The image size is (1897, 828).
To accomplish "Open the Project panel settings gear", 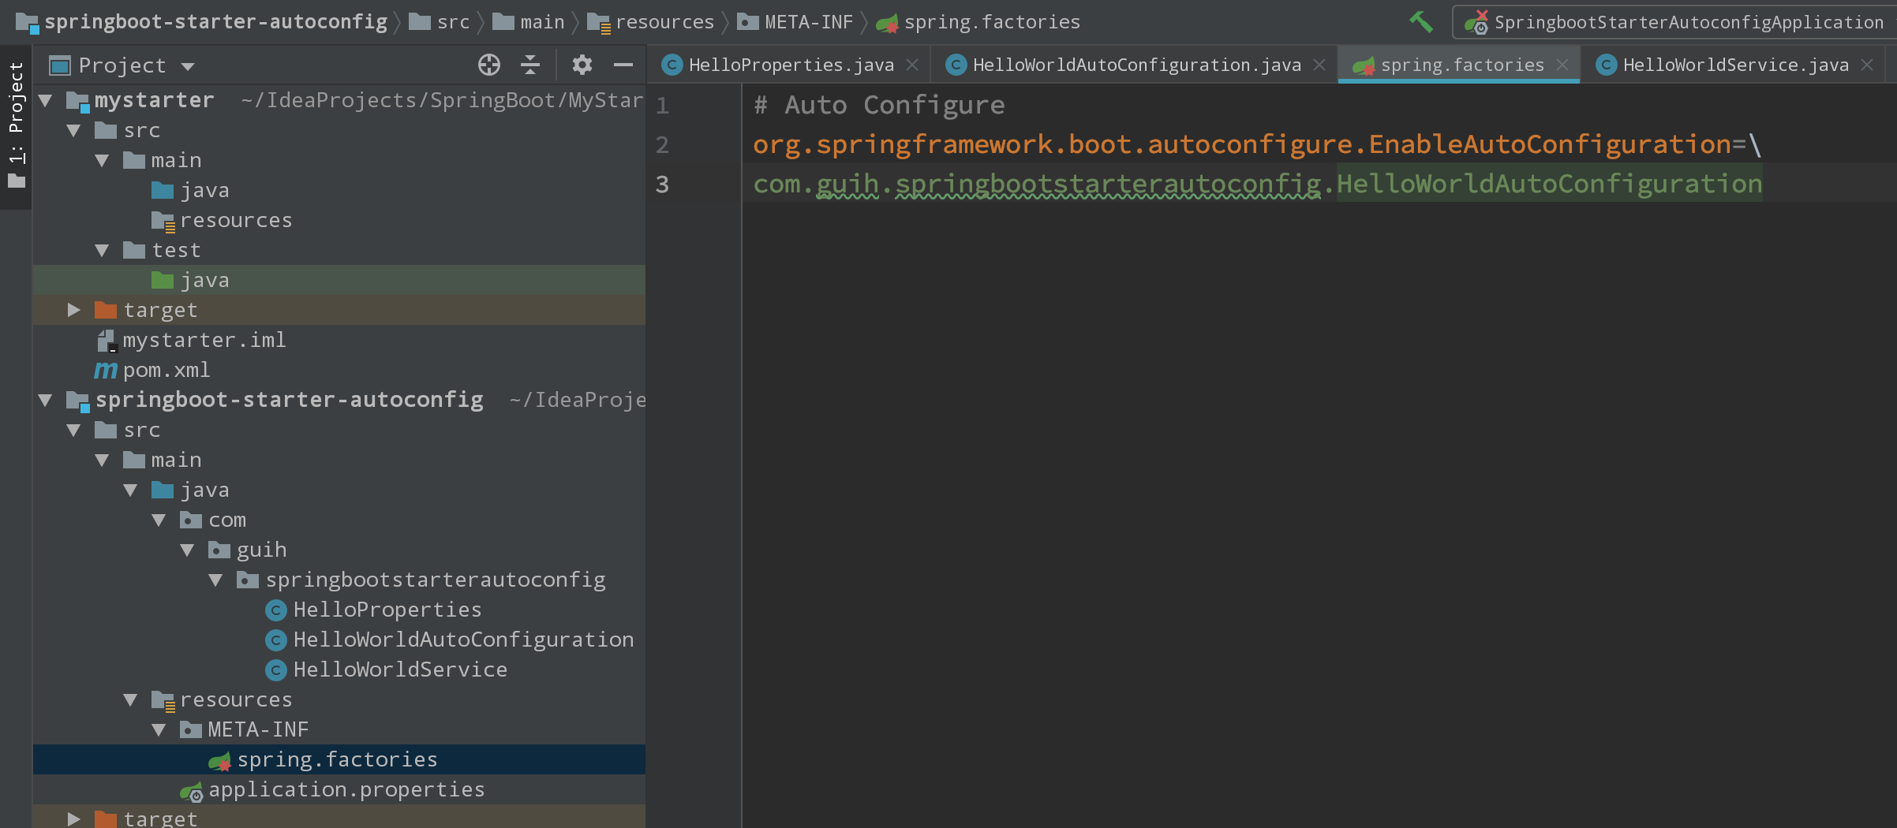I will pos(582,65).
